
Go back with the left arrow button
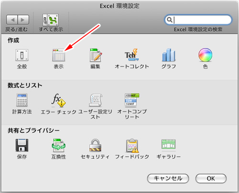coord(12,20)
